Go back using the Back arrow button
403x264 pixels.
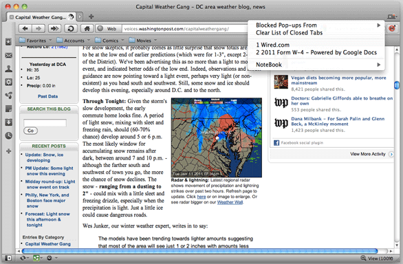25,29
